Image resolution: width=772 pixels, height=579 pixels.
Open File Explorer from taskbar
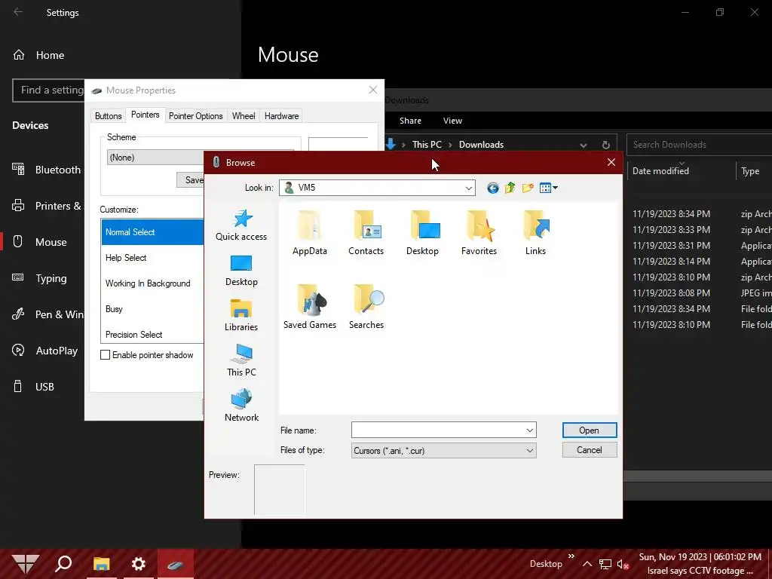pos(102,564)
